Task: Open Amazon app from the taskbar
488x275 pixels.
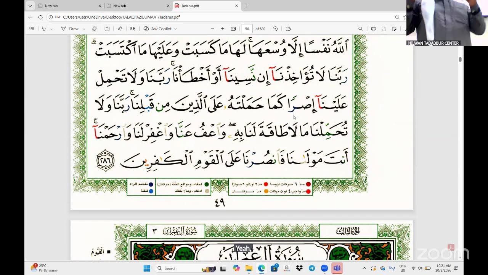Action: coord(287,269)
